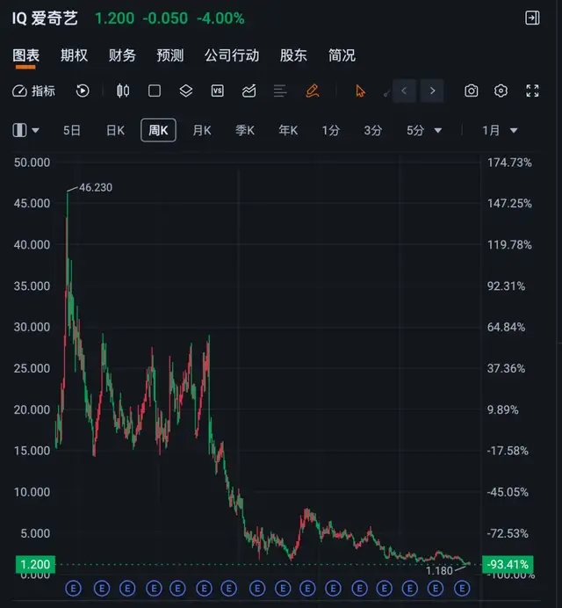562x608 pixels.
Task: Select the orange cursor pointer tool
Action: pyautogui.click(x=360, y=90)
